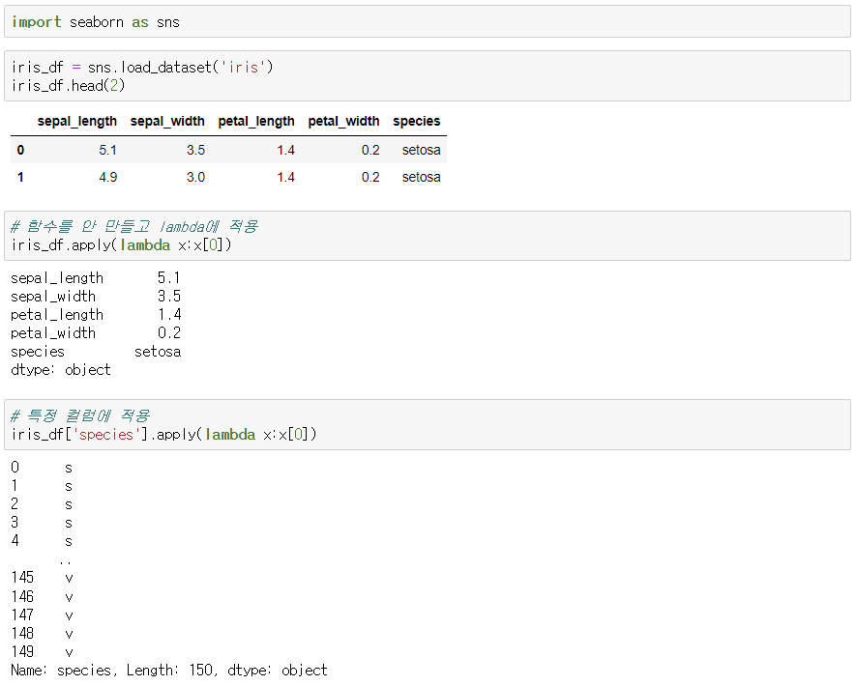This screenshot has width=857, height=686.
Task: Click the Korean comment above iris_df.apply
Action: (134, 226)
